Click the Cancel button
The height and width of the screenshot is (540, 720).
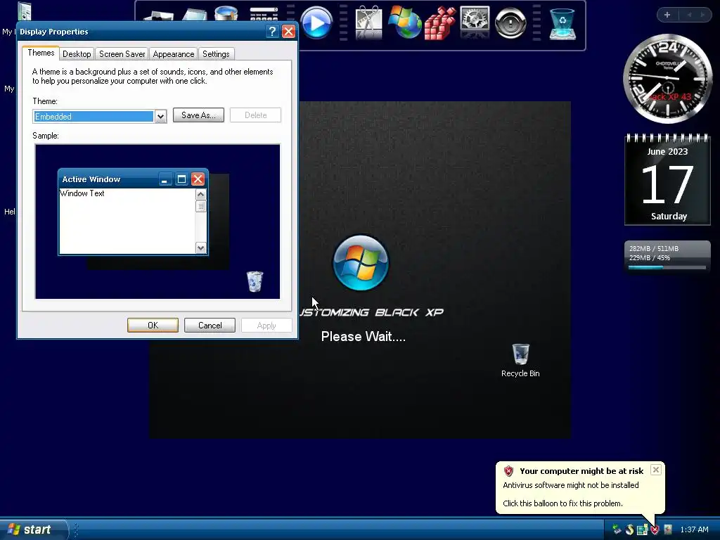[210, 325]
